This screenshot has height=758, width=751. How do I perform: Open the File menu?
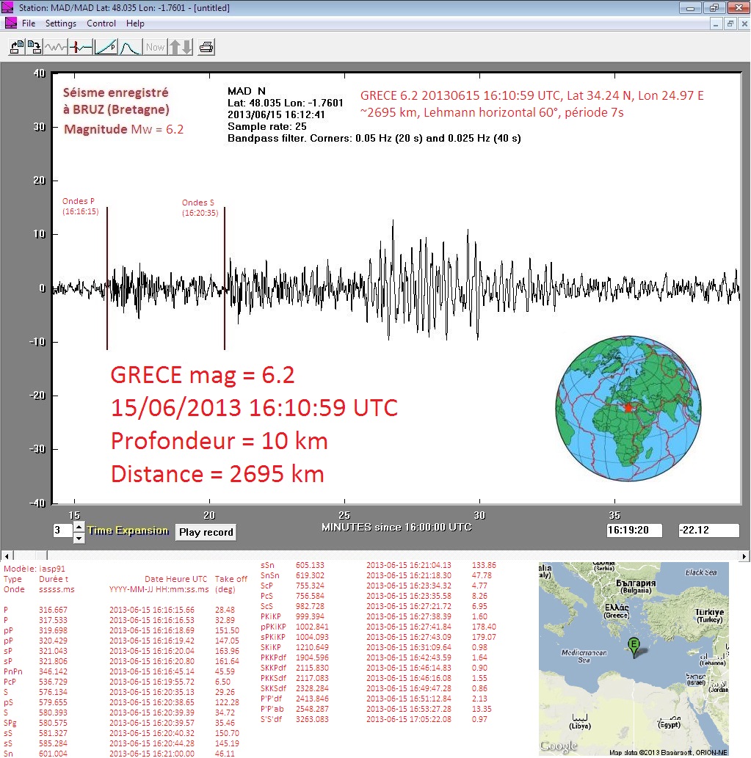pyautogui.click(x=29, y=23)
